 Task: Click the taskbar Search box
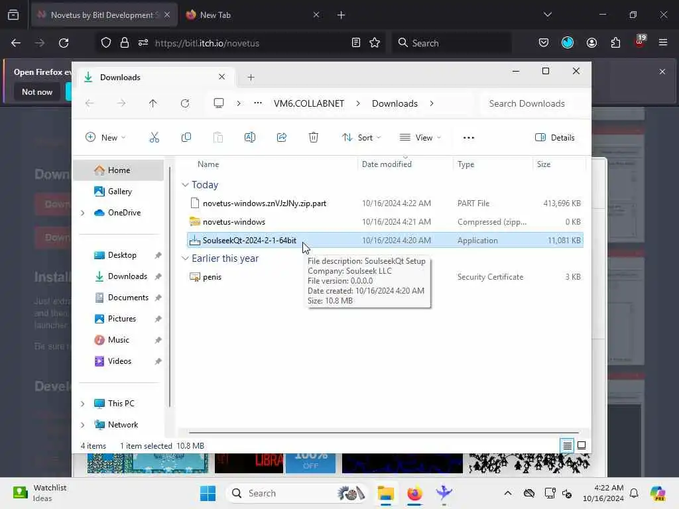click(x=296, y=493)
